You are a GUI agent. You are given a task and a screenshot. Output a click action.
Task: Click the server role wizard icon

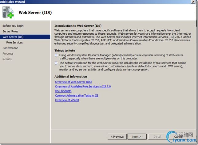8,13
